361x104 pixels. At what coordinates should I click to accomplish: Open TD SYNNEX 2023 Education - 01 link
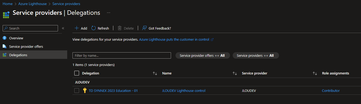coord(113,91)
